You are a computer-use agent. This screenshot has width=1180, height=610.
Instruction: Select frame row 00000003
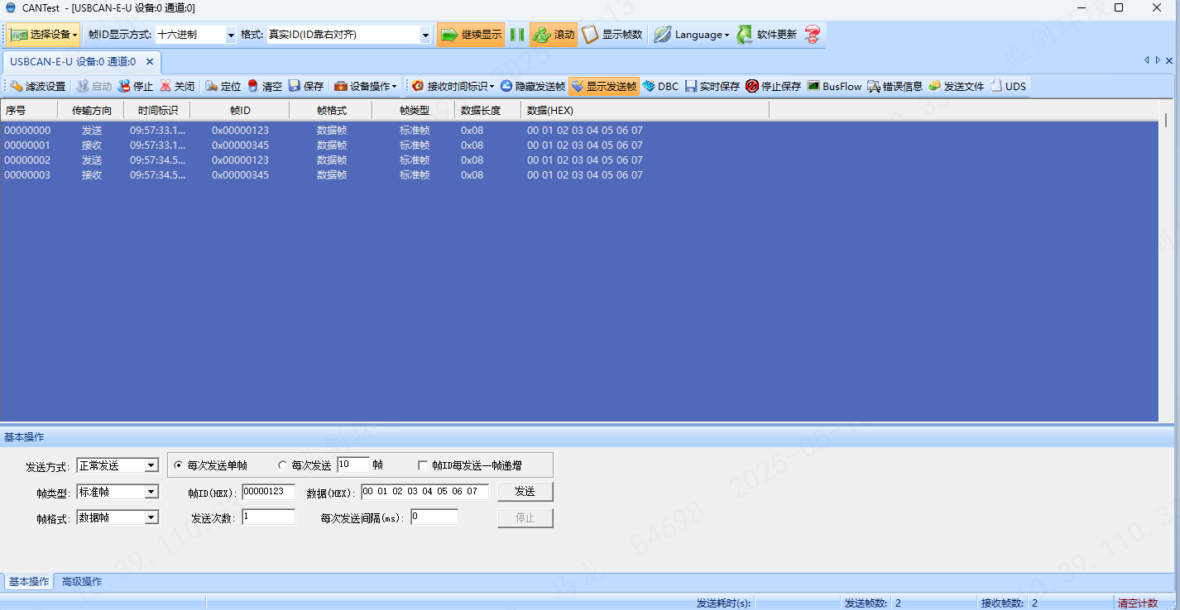click(x=579, y=175)
